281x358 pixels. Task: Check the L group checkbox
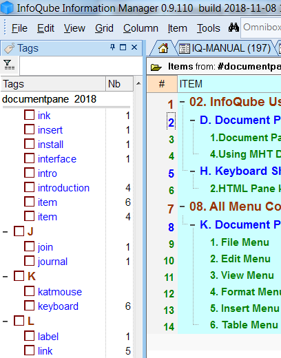click(19, 320)
